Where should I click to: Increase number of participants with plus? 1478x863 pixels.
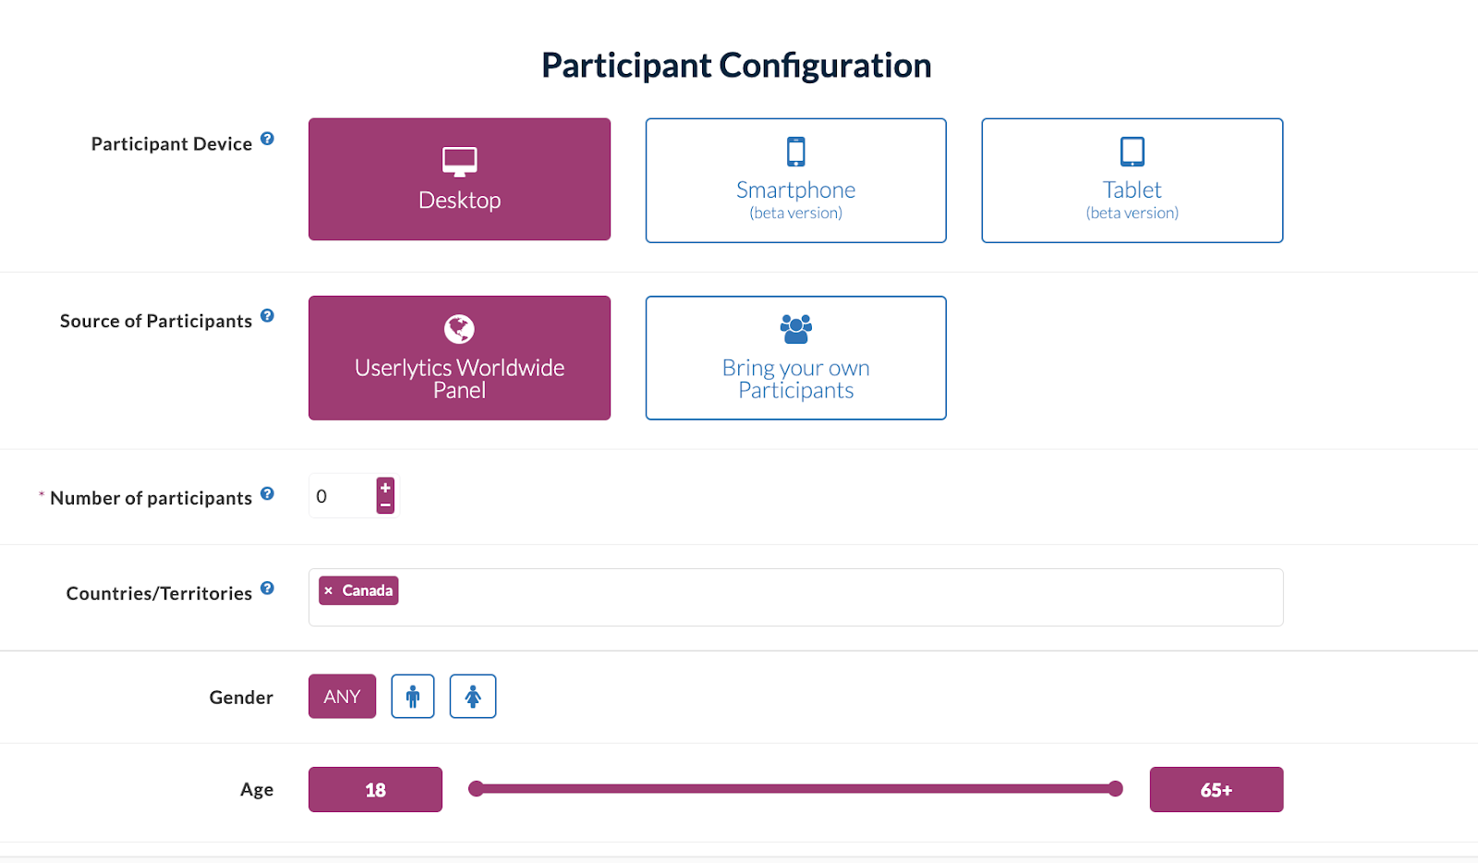click(x=385, y=488)
